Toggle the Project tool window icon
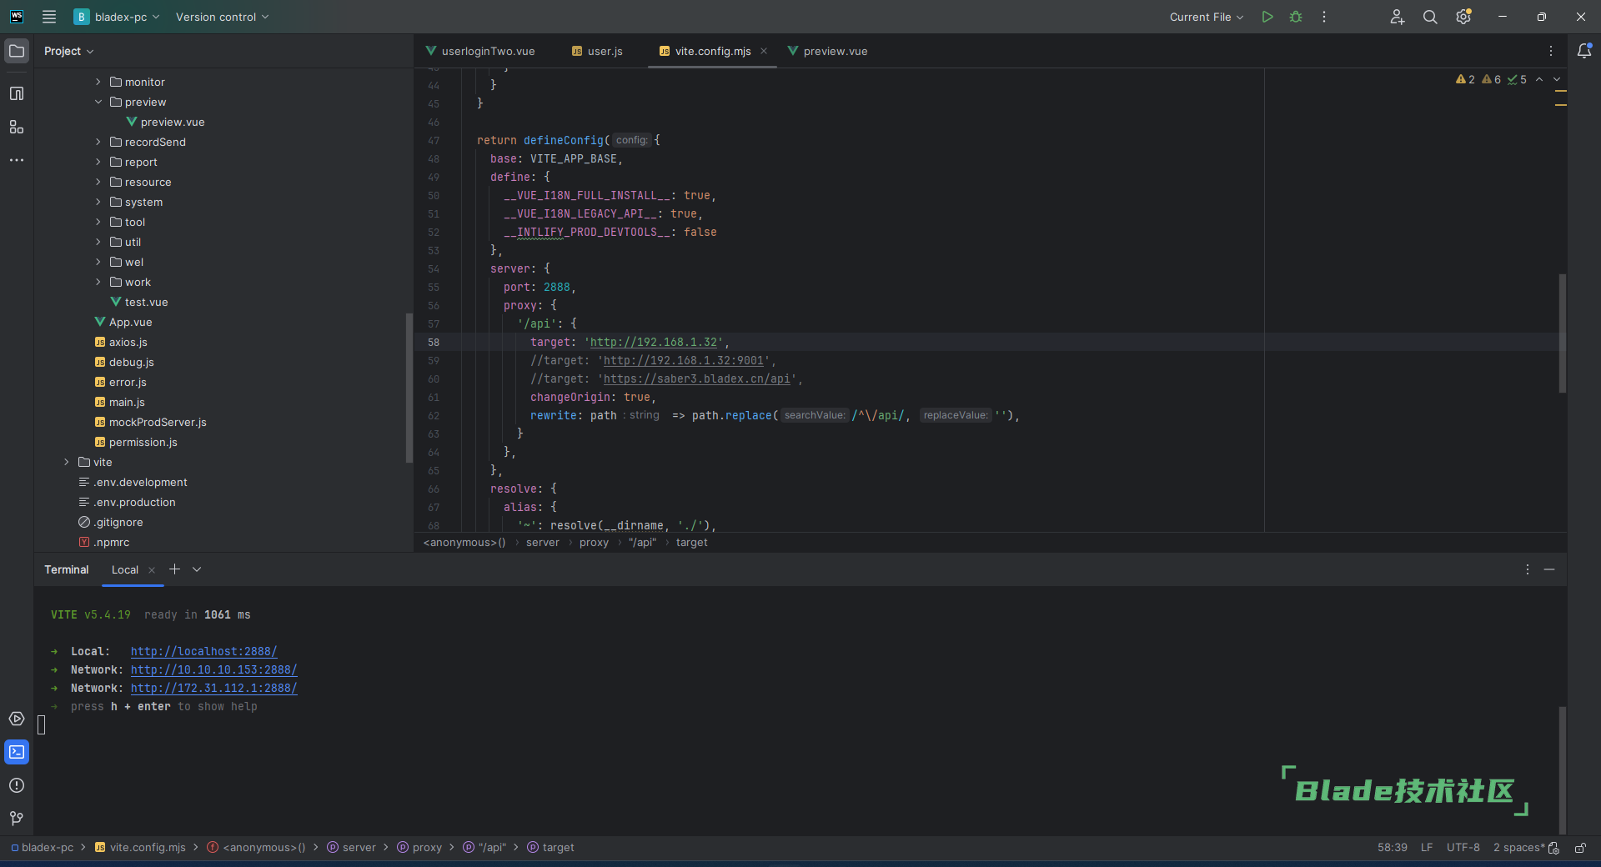Screen dimensions: 1601x867 (17, 51)
